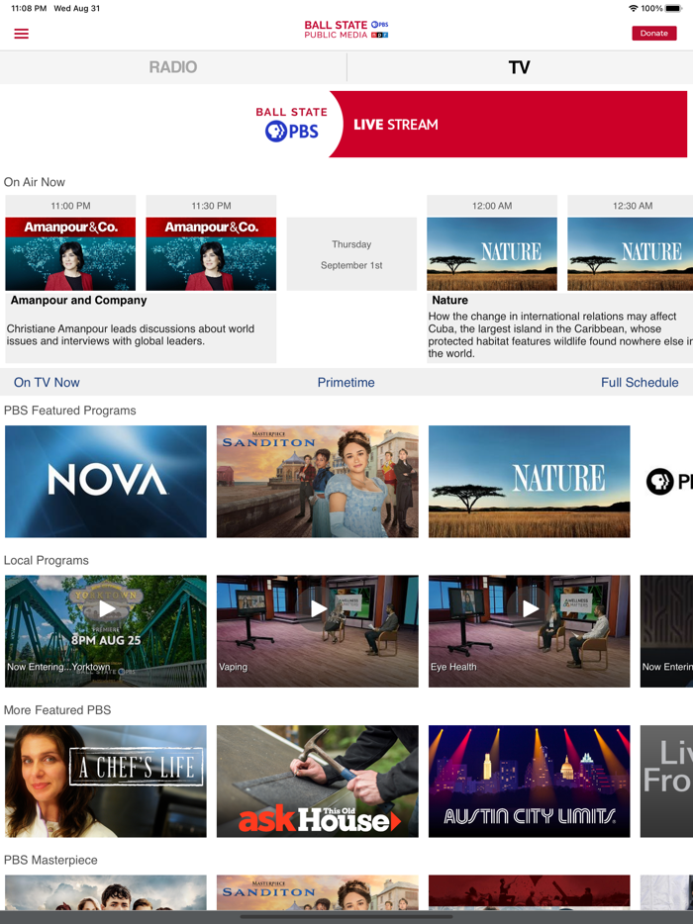The height and width of the screenshot is (924, 693).
Task: Open the Ball State PBS Live Stream banner
Action: tap(470, 125)
